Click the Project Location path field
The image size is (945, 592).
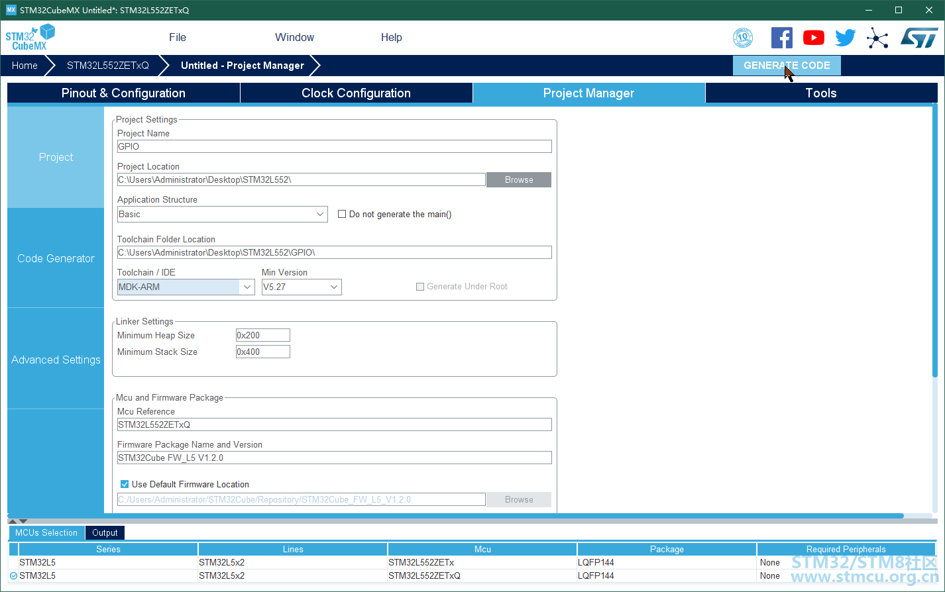[302, 180]
